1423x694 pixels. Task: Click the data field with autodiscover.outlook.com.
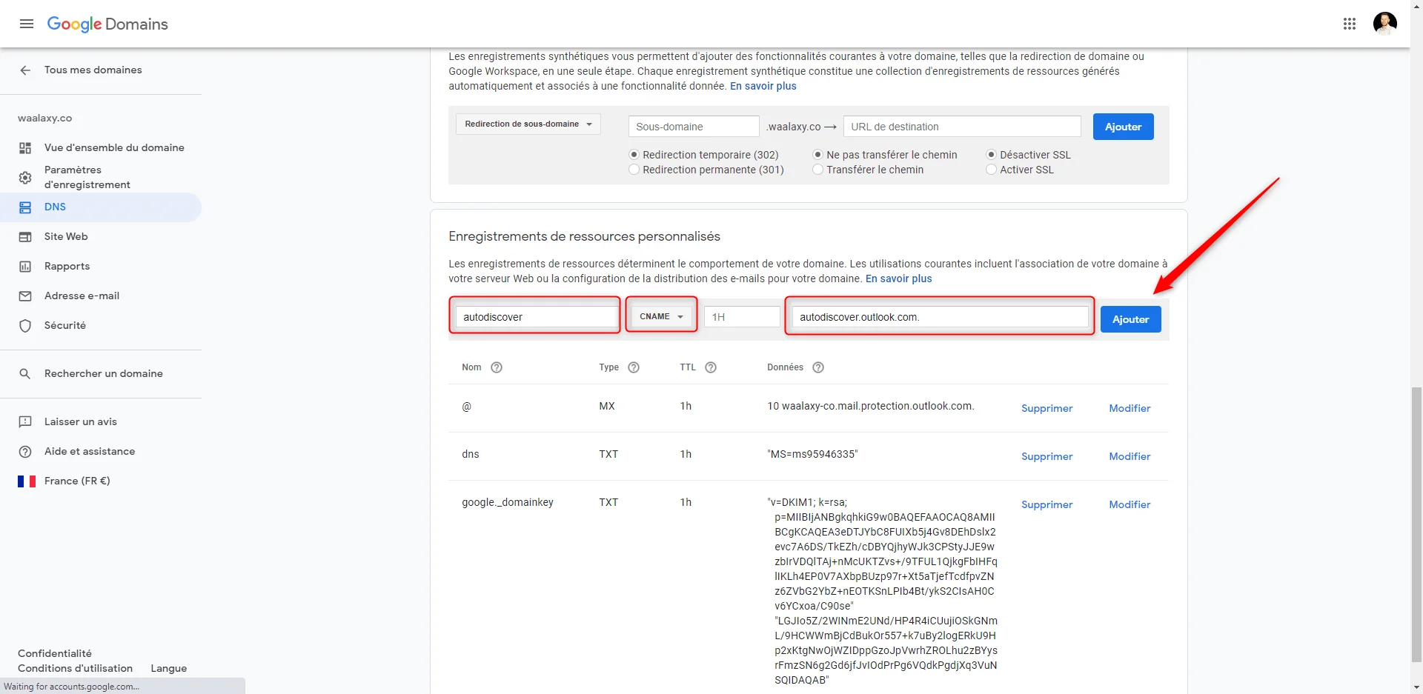coord(940,317)
